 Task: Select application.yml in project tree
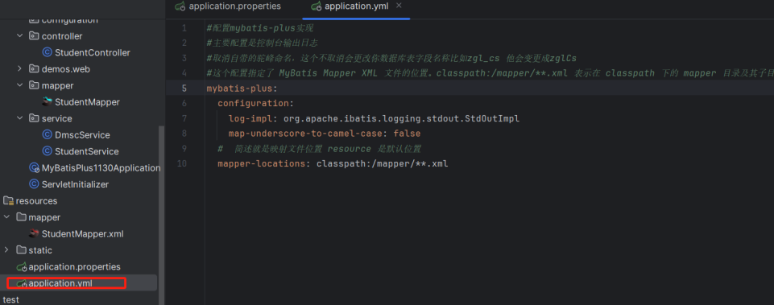coord(60,283)
